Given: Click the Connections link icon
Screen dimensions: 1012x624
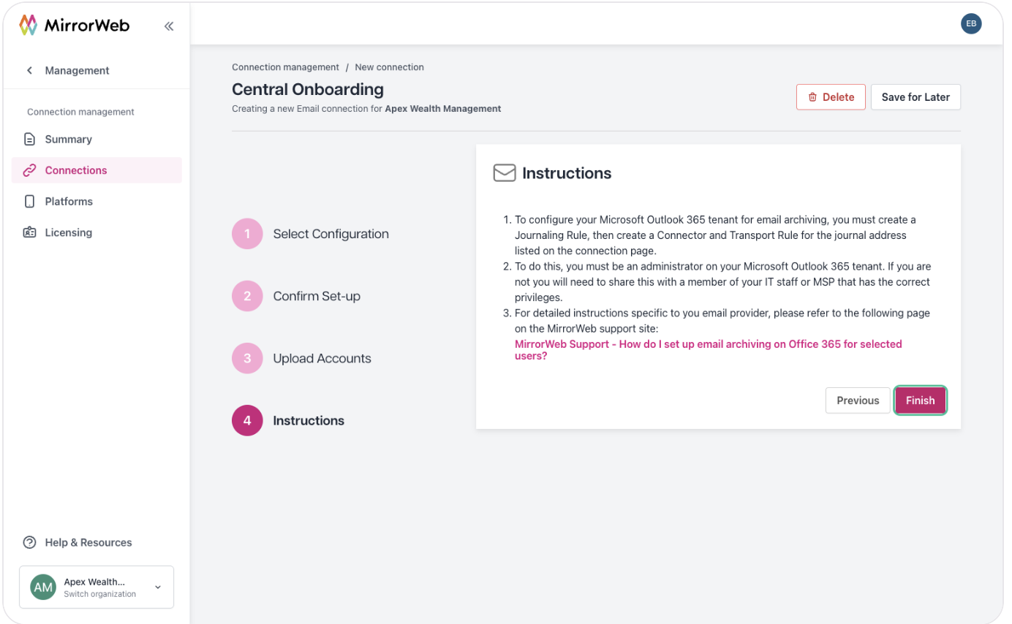Looking at the screenshot, I should [x=29, y=170].
